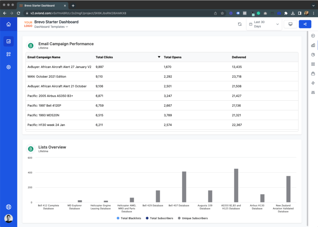Screen dimensions: 318x227
Task: Toggle Total Blacklists legend item
Action: (129, 218)
